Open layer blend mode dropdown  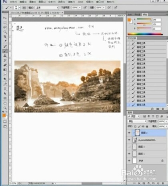[137, 121]
